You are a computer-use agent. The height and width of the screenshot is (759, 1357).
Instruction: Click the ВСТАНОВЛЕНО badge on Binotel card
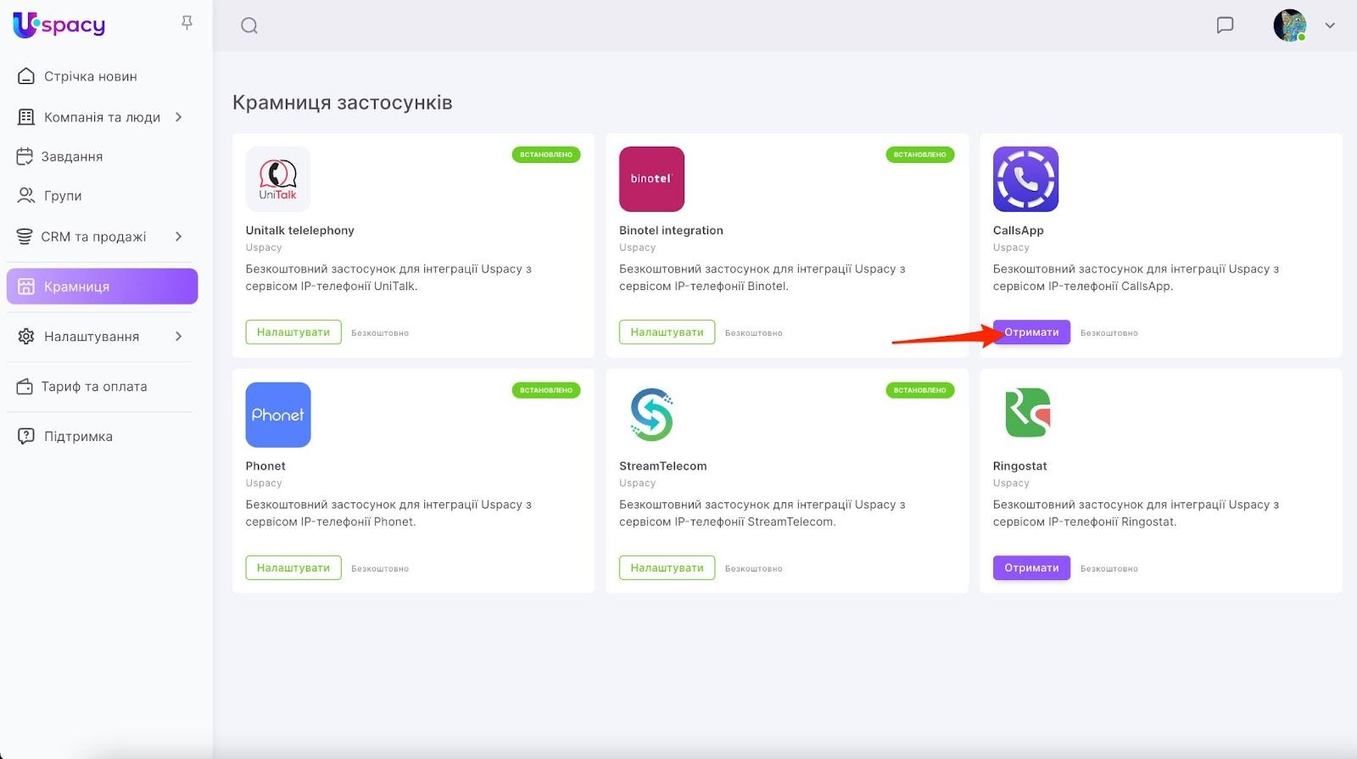(920, 154)
